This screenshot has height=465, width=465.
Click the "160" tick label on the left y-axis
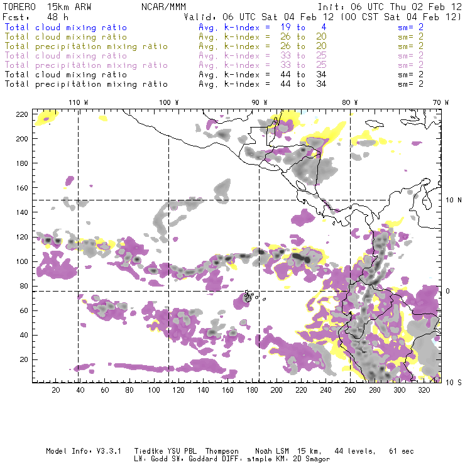point(22,188)
